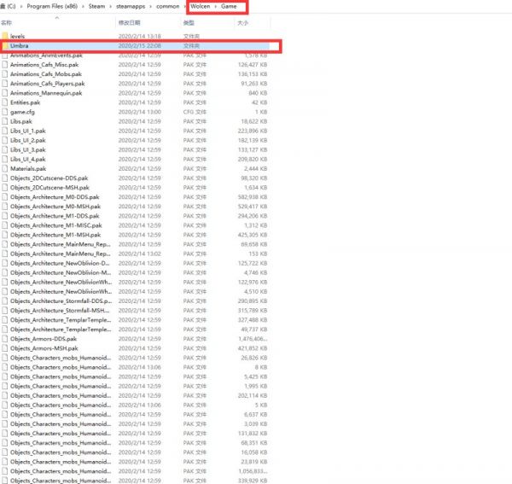Click the file icon of Animations_Cafs_Misc.pak

[x=4, y=65]
